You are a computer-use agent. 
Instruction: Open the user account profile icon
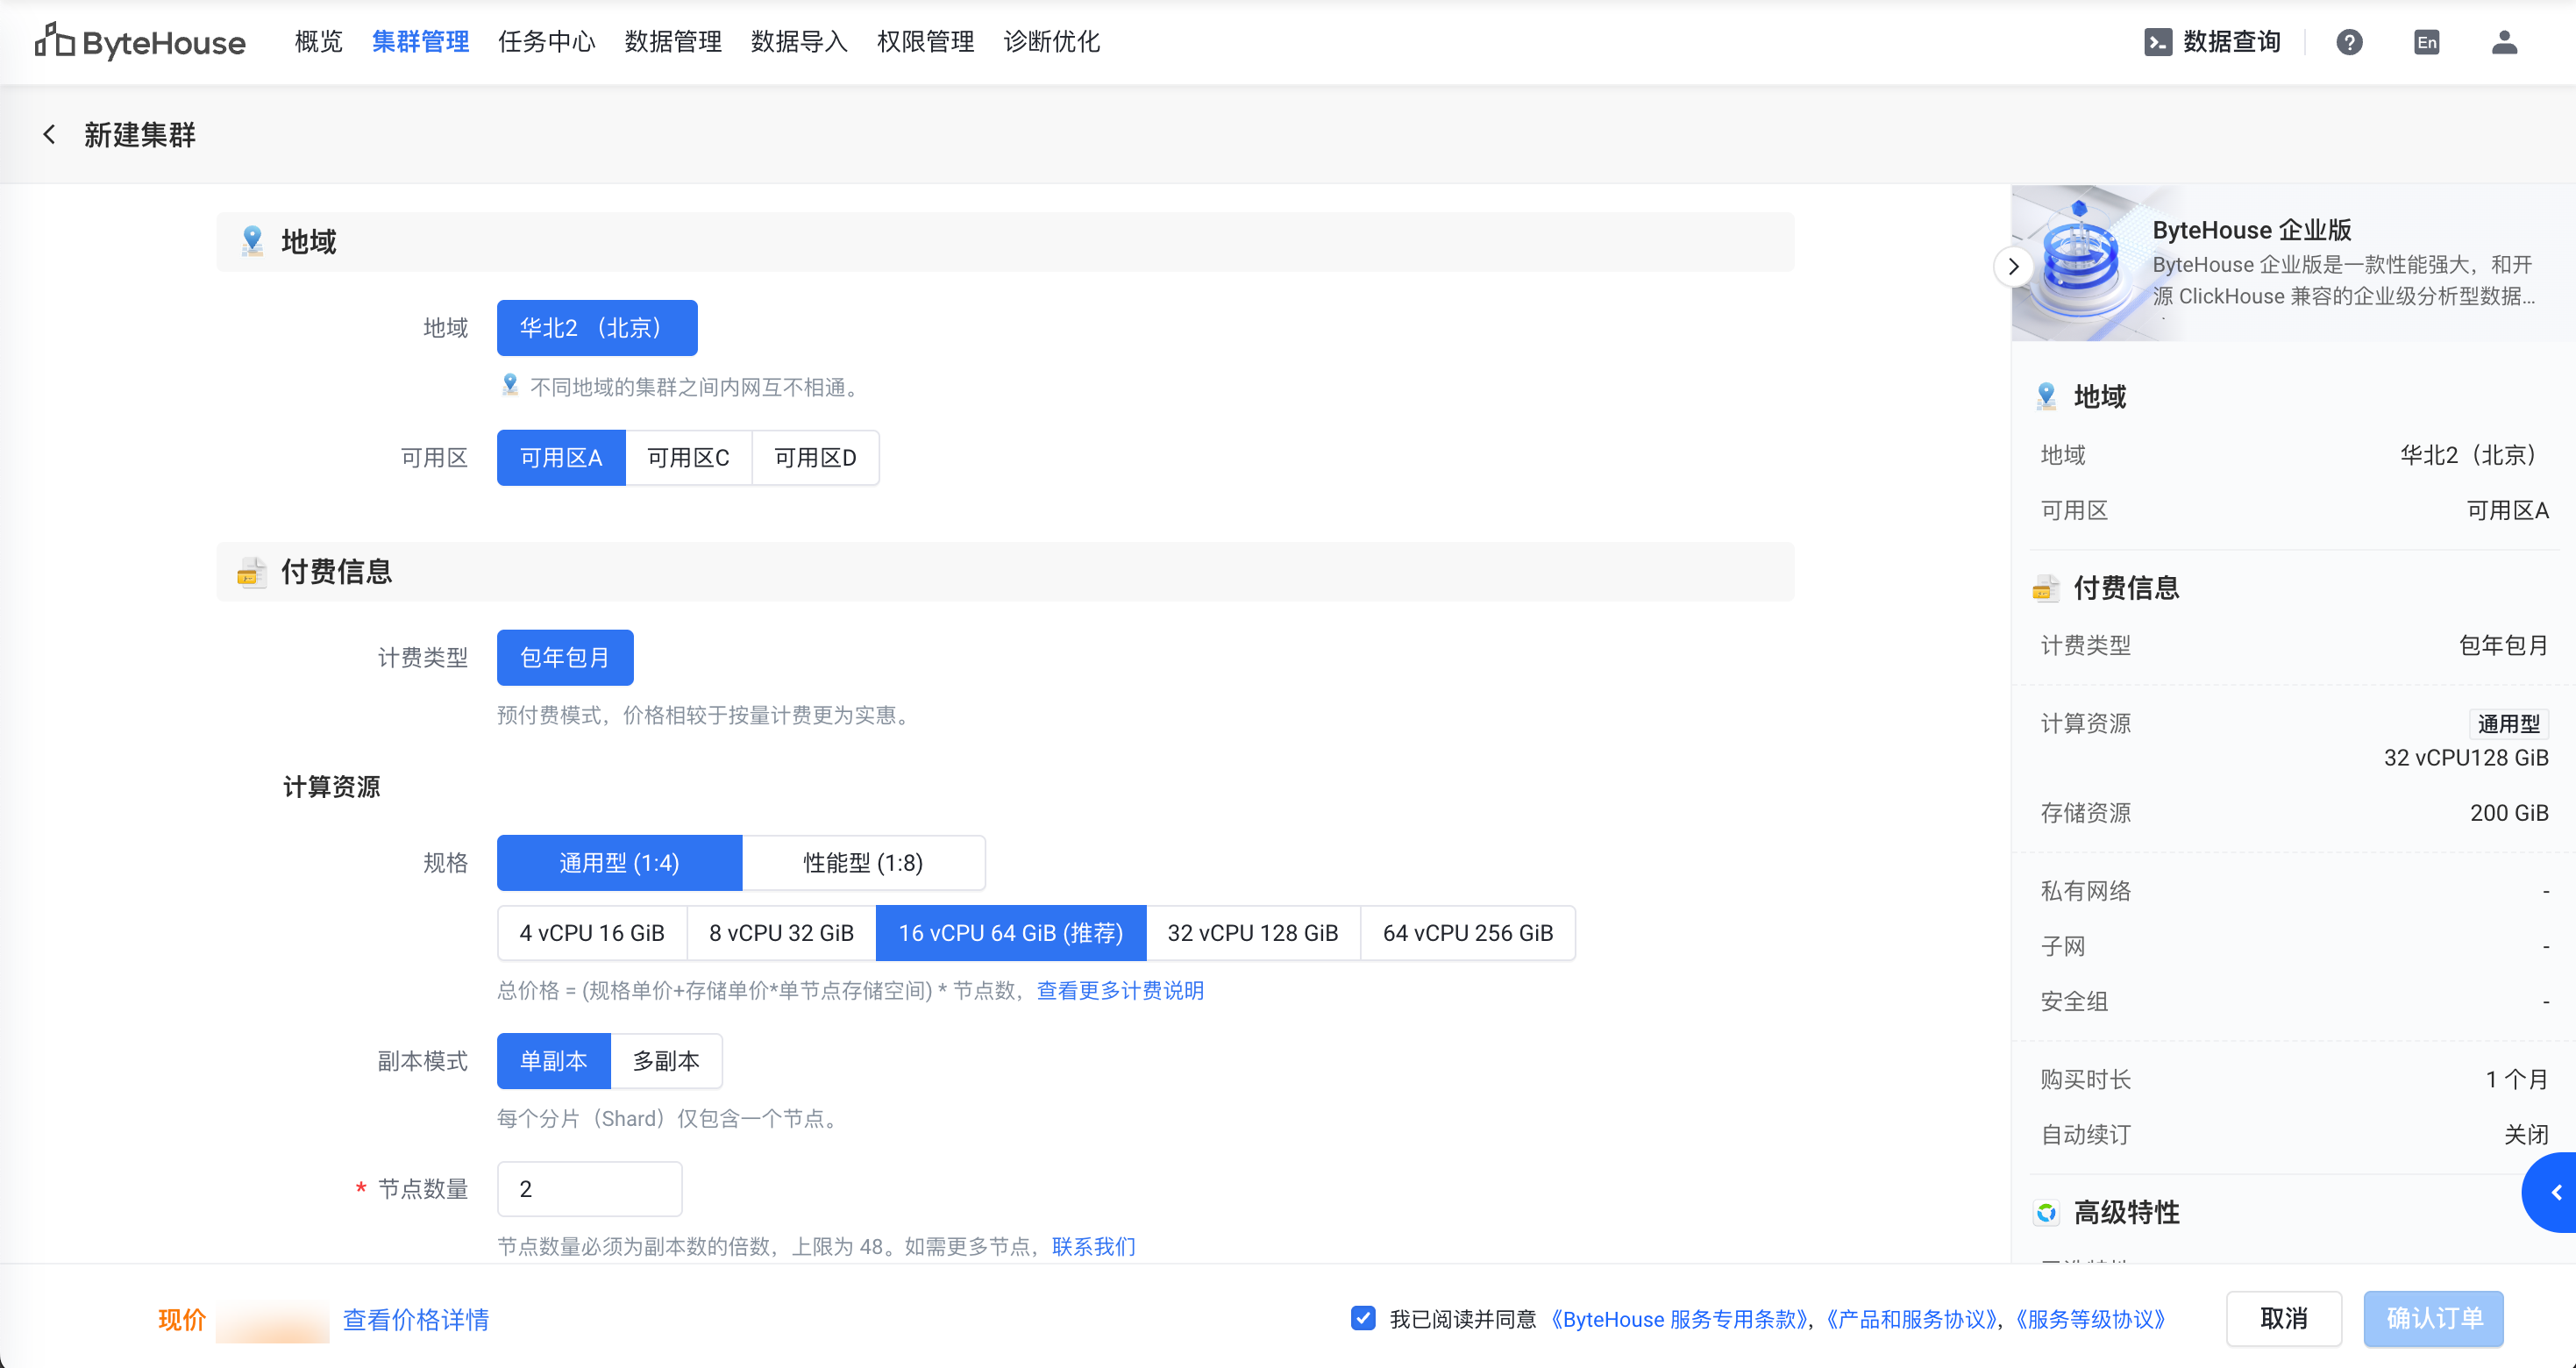tap(2503, 42)
